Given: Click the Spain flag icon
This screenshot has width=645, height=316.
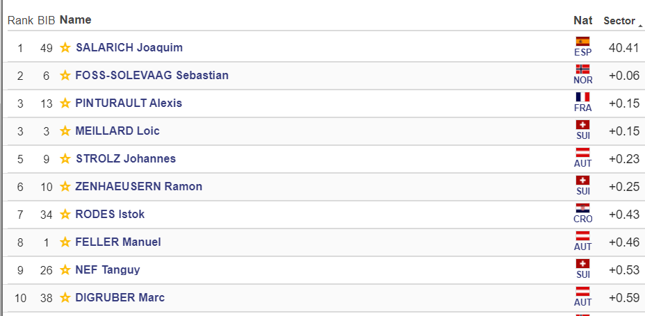Looking at the screenshot, I should 583,42.
